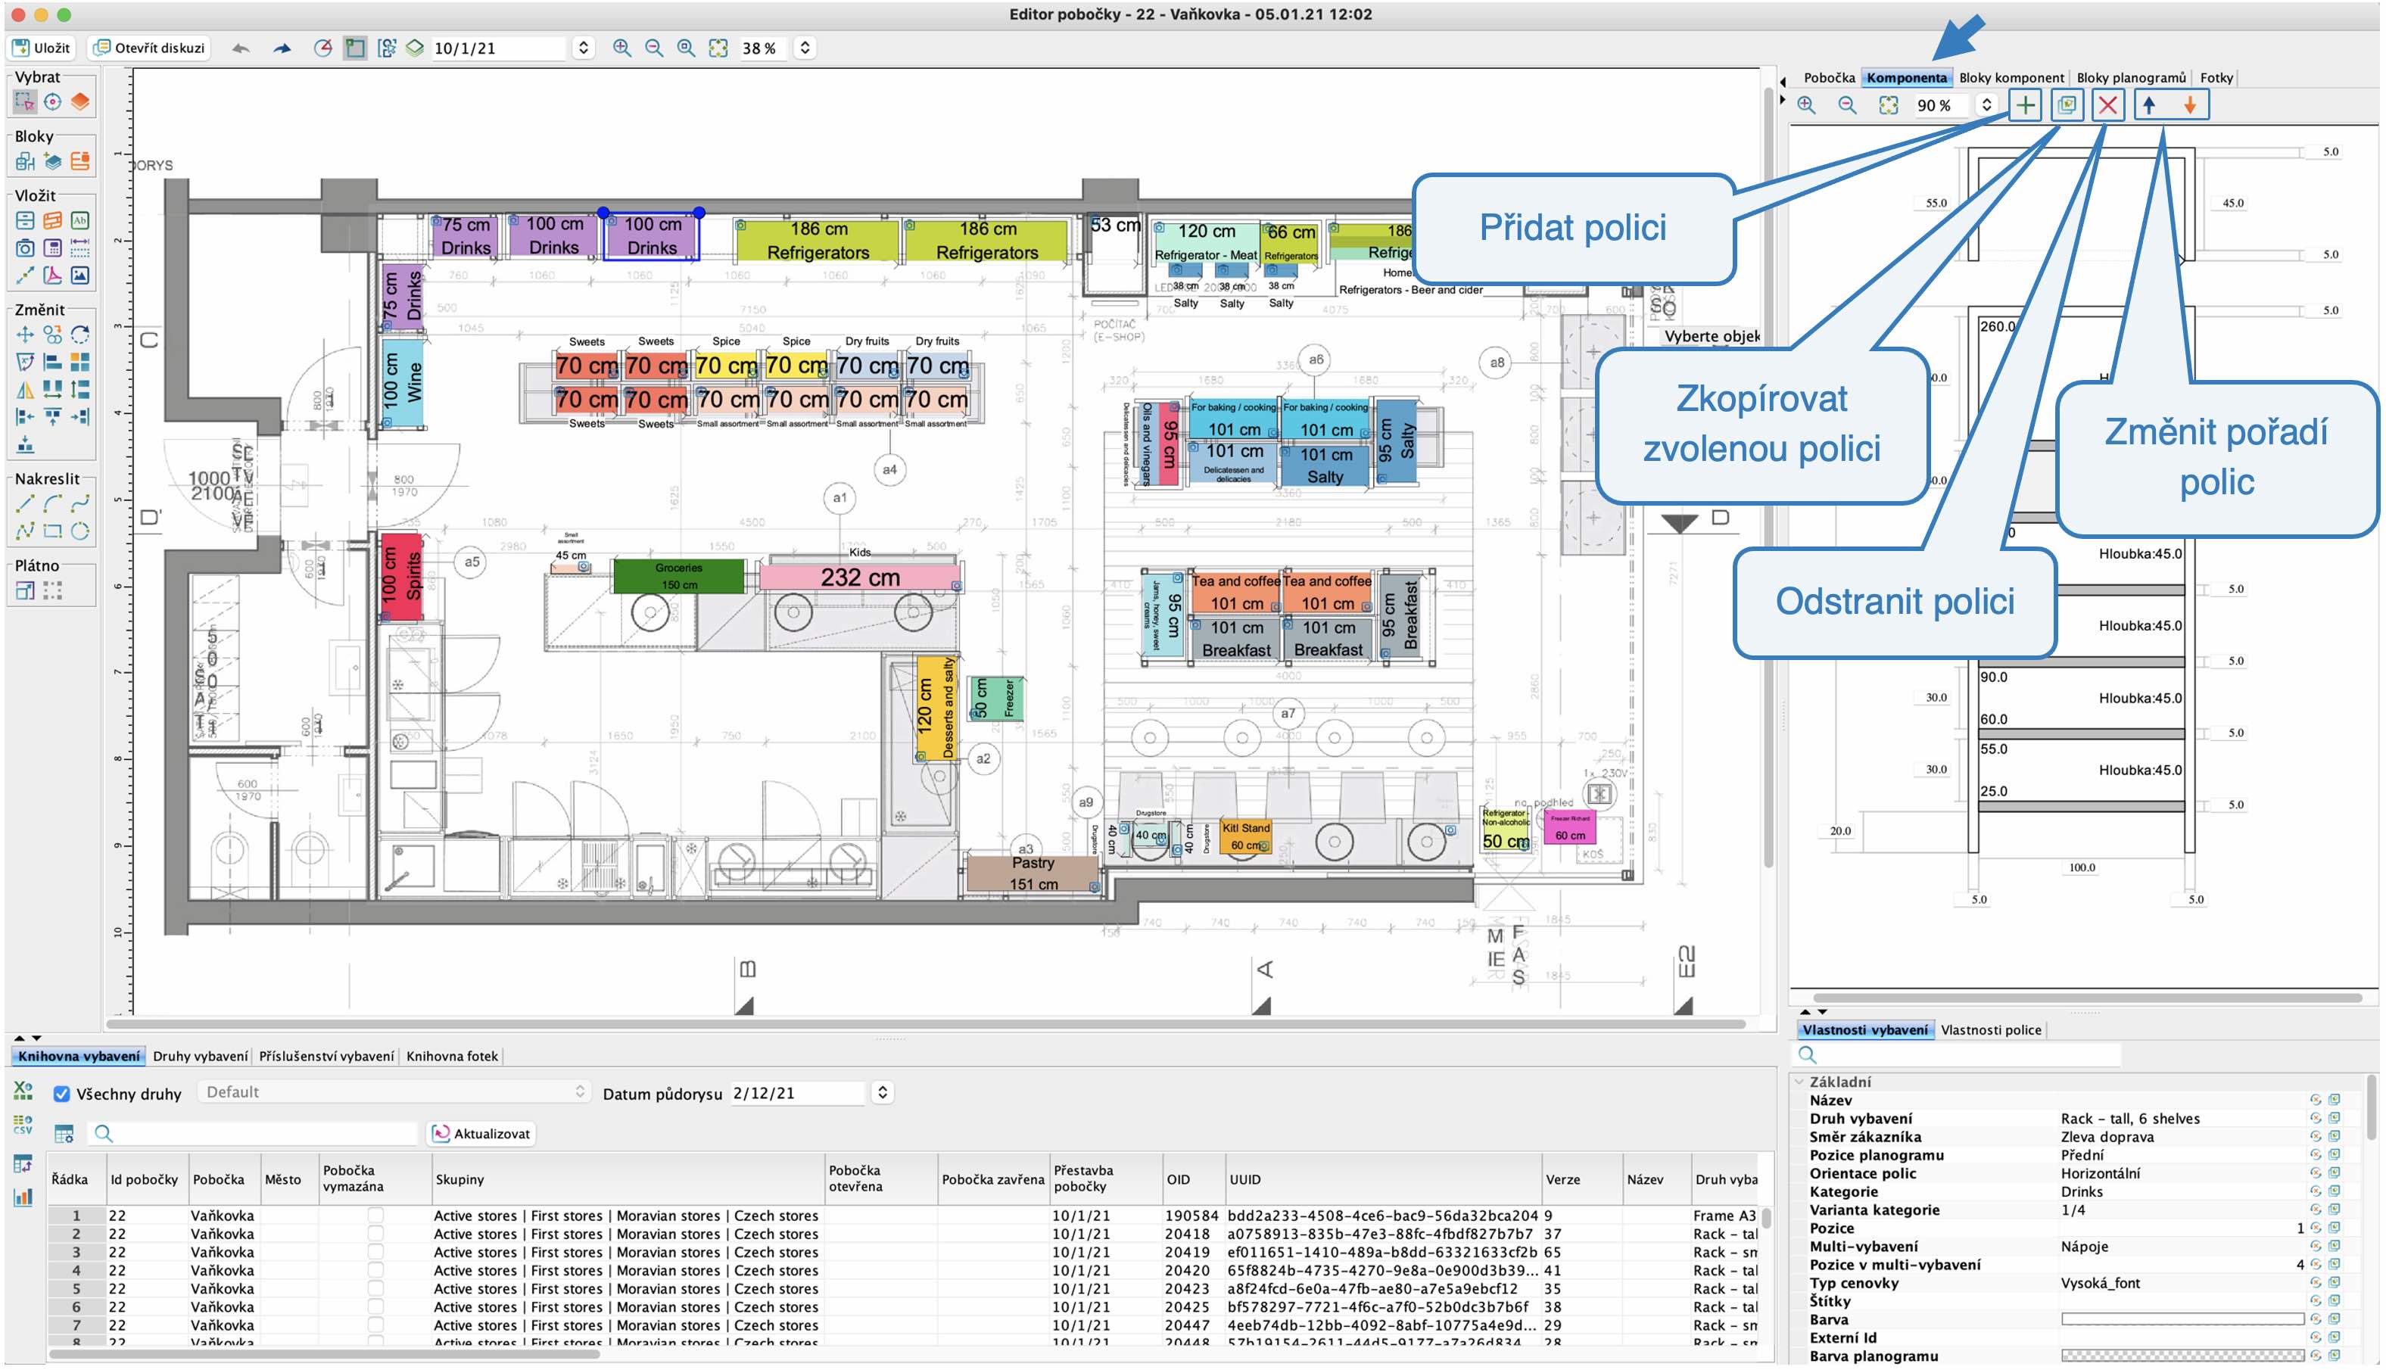Draw a straight line with the Nakreslit line tool
The height and width of the screenshot is (1370, 2386).
26,503
